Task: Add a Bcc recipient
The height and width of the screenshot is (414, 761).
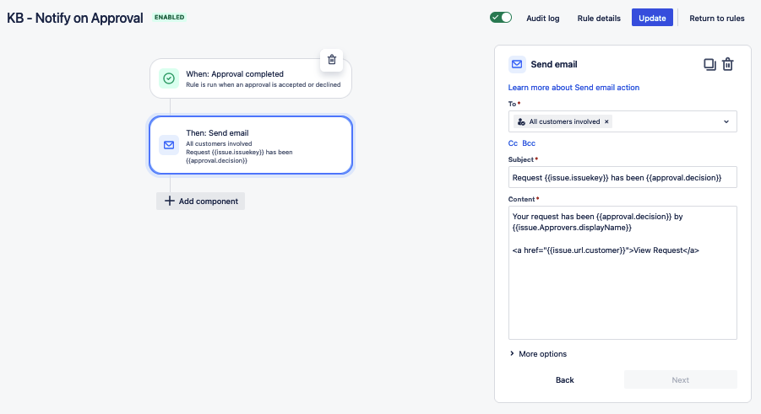Action: coord(529,143)
